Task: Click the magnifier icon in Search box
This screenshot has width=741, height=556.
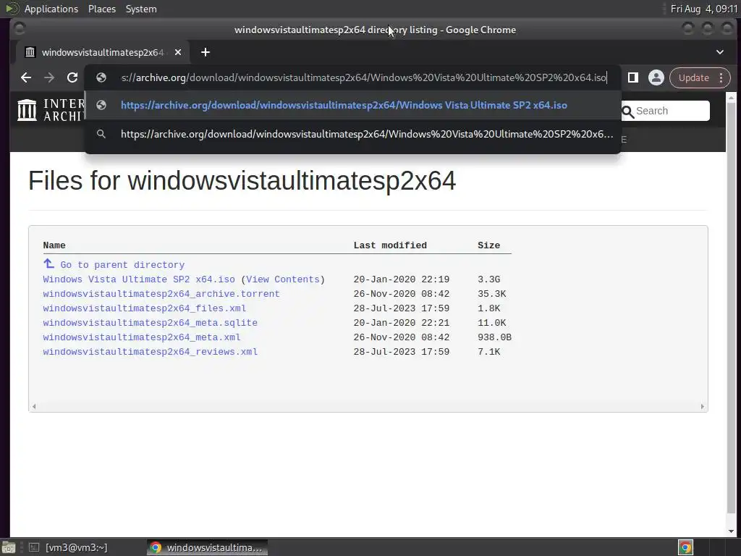Action: pos(627,111)
